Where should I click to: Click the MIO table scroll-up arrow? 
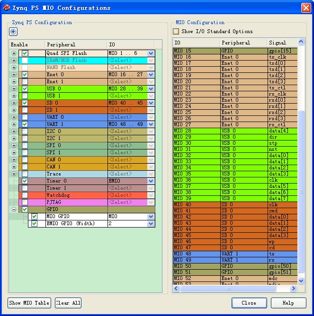point(301,43)
